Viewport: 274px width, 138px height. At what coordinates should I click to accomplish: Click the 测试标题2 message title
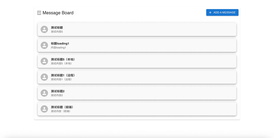(58, 91)
